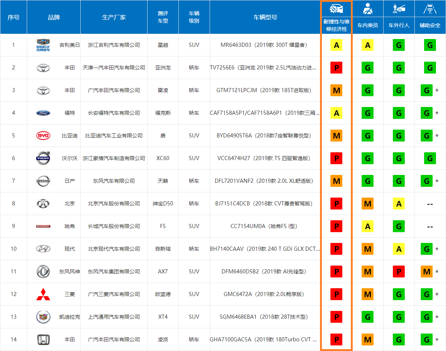Sort by the 序号 column header
This screenshot has width=446, height=351.
click(x=13, y=17)
